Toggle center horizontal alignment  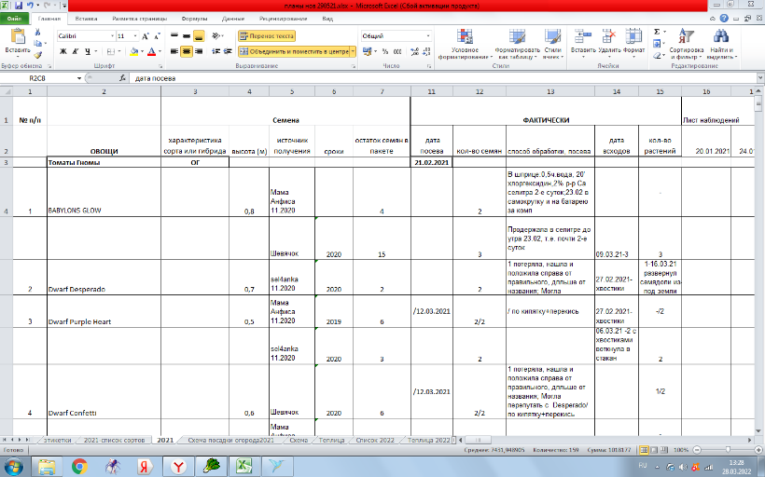coord(186,51)
